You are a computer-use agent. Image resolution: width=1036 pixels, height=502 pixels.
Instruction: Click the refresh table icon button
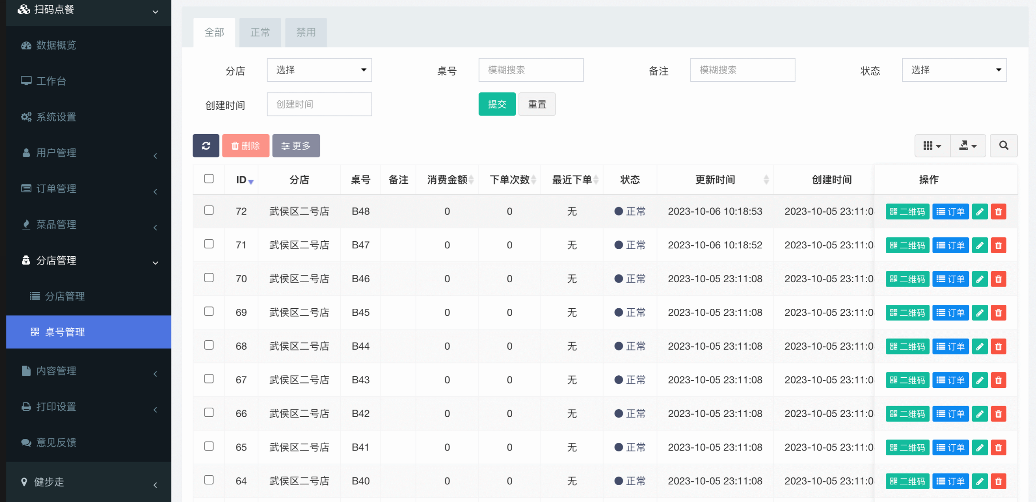click(x=206, y=146)
